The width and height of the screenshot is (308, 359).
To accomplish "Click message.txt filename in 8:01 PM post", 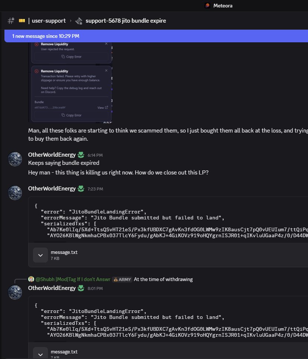I will pos(64,352).
